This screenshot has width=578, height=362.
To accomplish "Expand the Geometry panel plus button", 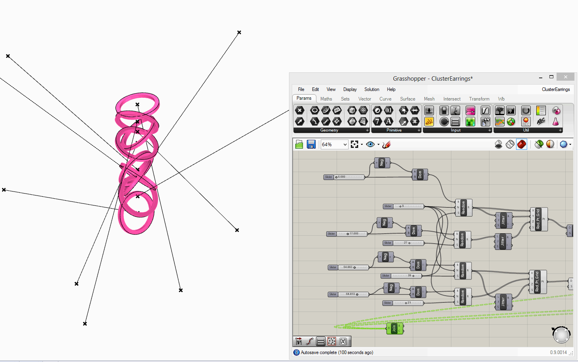I will point(367,130).
